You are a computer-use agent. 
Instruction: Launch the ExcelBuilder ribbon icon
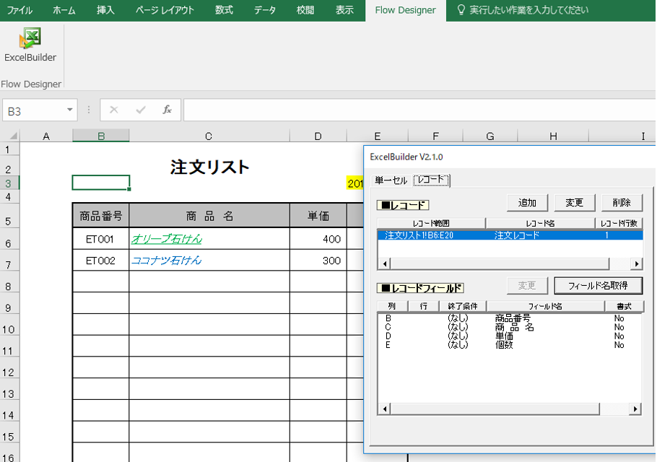(30, 45)
